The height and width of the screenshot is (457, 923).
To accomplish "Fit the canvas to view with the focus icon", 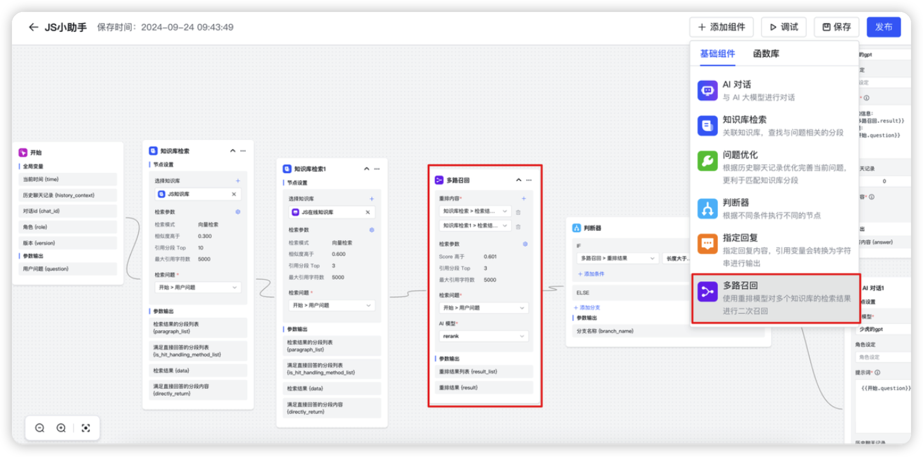I will click(86, 428).
